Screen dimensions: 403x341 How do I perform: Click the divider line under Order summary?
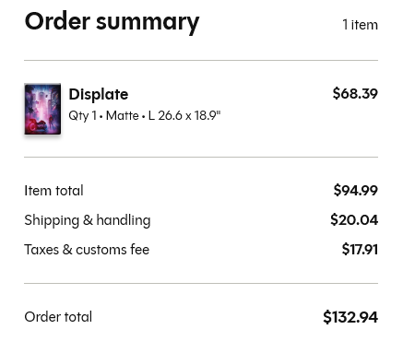point(201,61)
